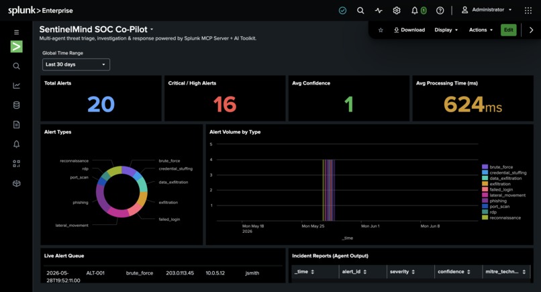Screen dimensions: 541x292
Task: Mark dashboard as favorite with star icon
Action: [x=381, y=30]
